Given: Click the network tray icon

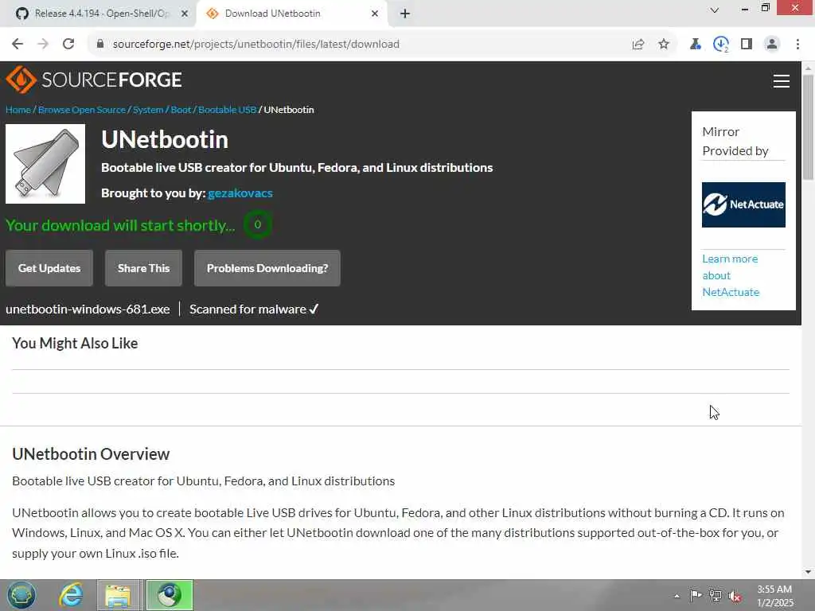Looking at the screenshot, I should click(716, 596).
